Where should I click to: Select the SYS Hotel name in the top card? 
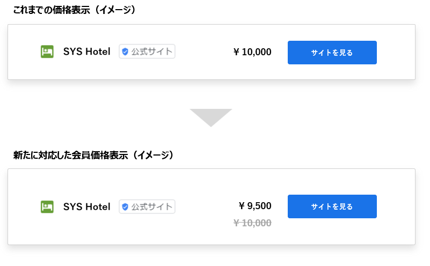[86, 52]
